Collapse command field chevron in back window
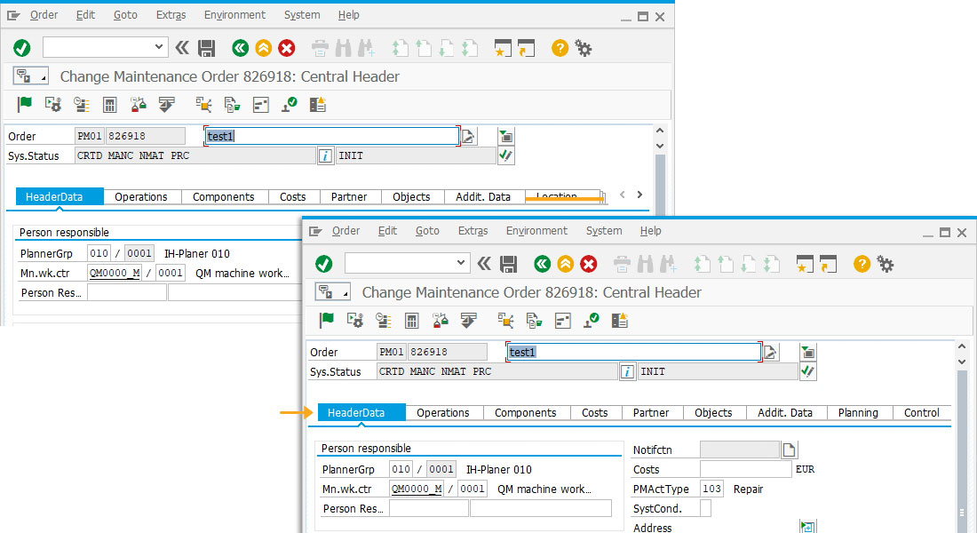 point(182,47)
